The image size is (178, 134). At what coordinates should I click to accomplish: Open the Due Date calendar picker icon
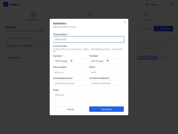[x=71, y=61]
